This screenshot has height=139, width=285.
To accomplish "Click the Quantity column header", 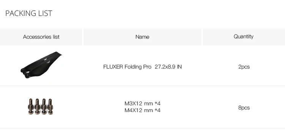I will pos(244,37).
